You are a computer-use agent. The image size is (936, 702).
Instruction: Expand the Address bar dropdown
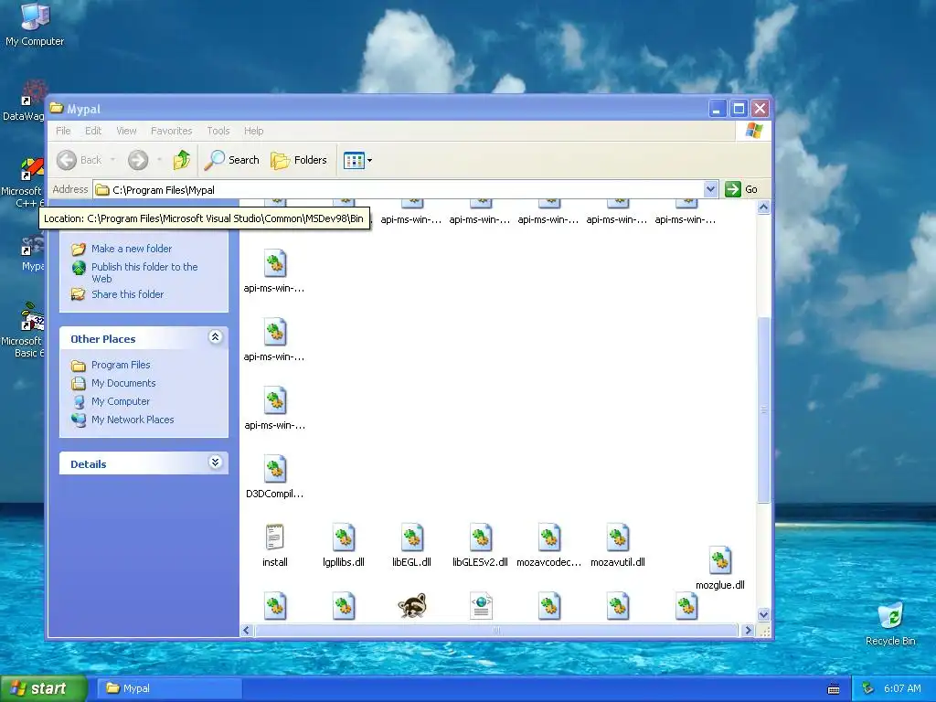tap(710, 189)
